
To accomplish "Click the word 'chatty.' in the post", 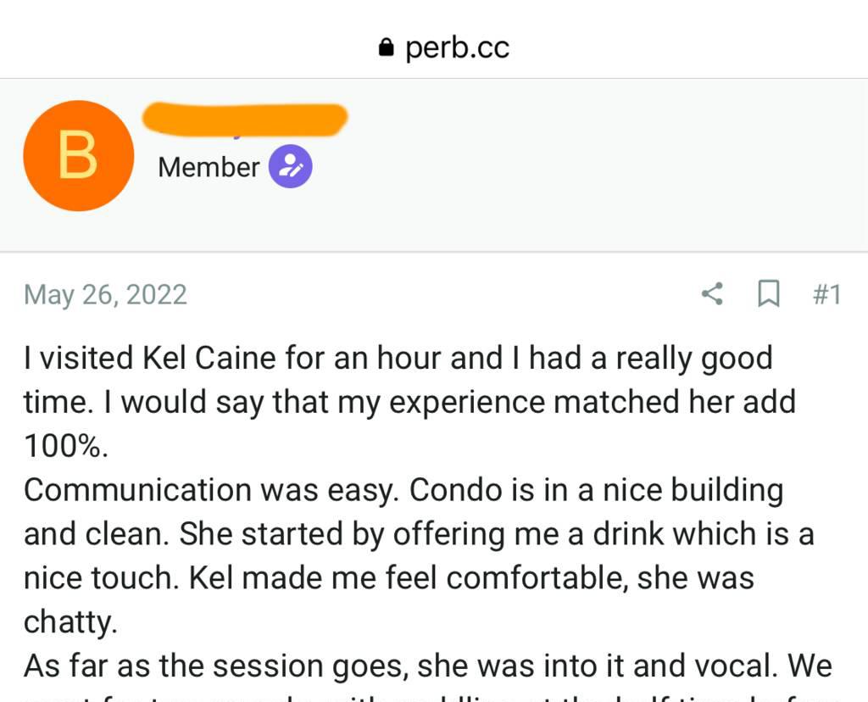I will coord(70,622).
